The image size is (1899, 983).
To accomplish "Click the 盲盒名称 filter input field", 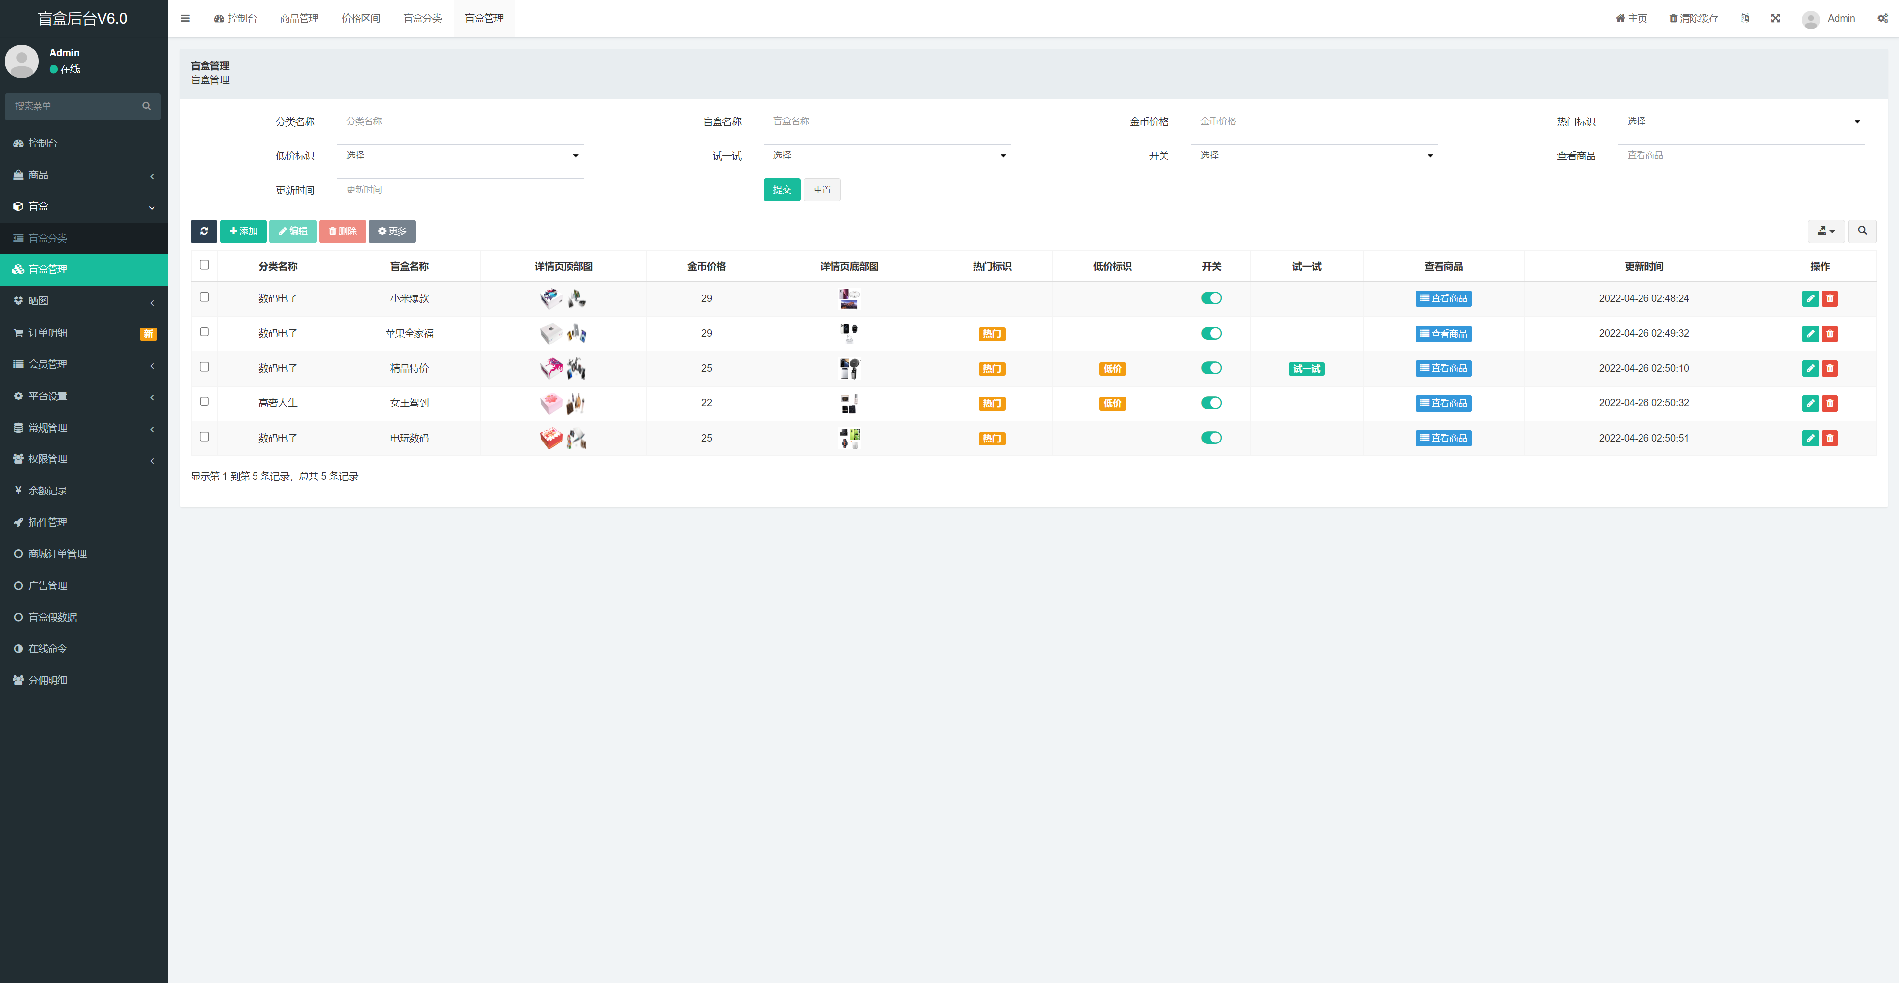I will 886,122.
